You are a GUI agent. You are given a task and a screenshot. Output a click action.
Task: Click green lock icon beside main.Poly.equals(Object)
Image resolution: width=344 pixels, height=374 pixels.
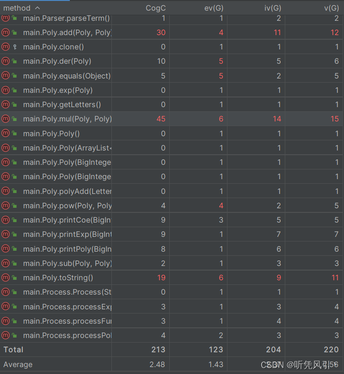15,76
